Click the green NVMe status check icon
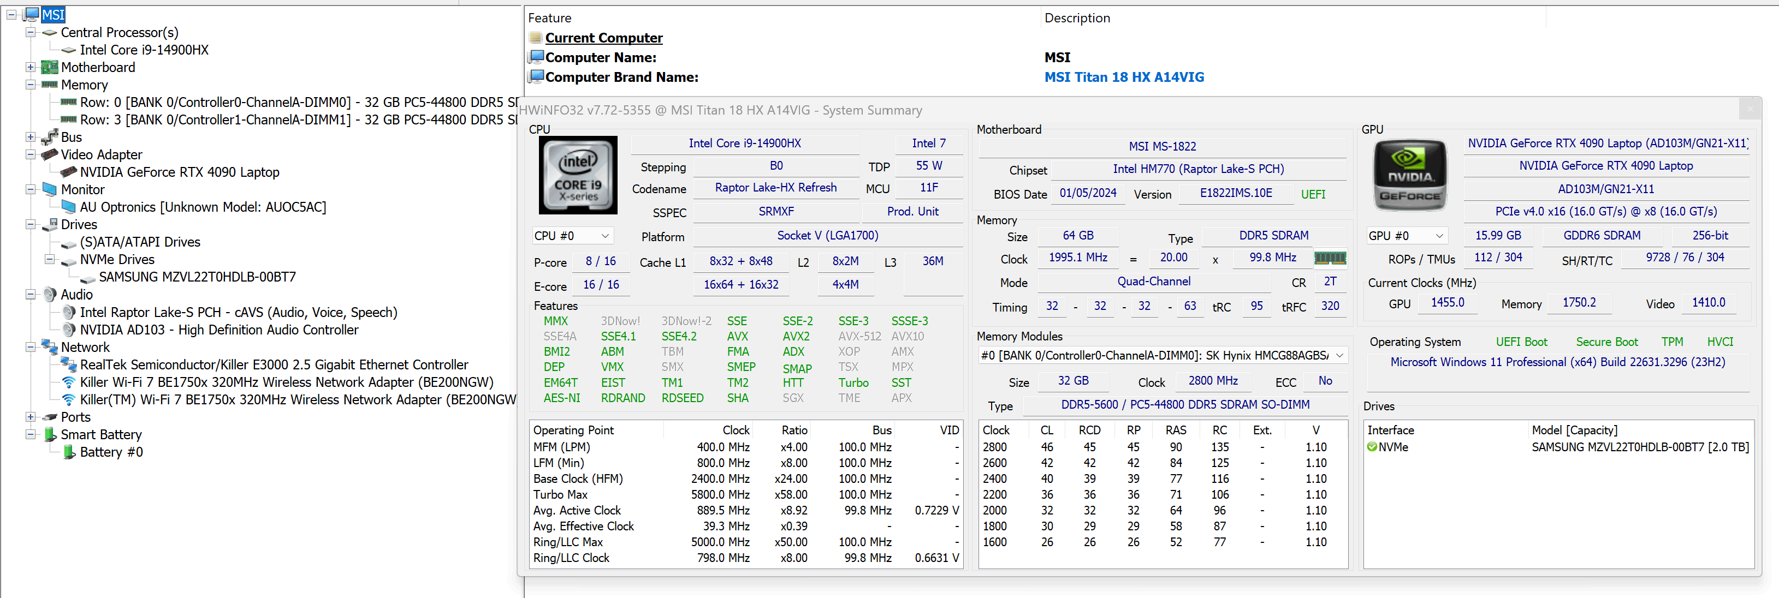Viewport: 1779px width, 598px height. point(1372,447)
